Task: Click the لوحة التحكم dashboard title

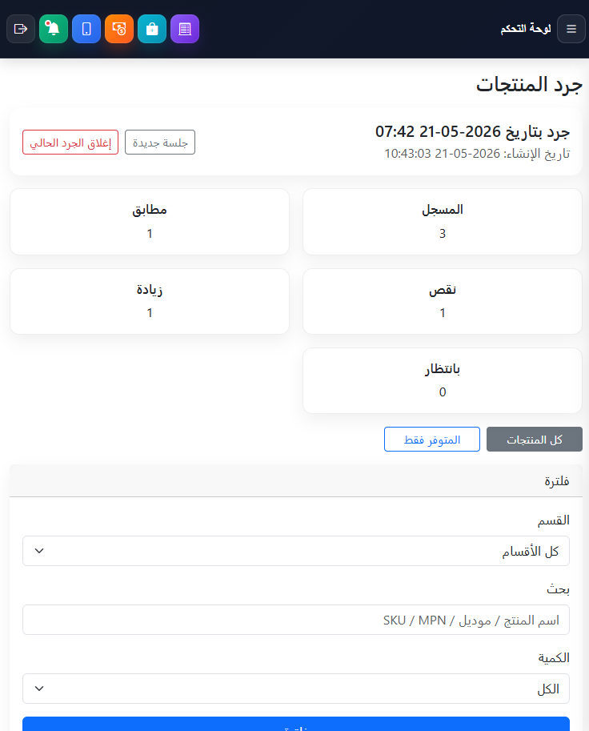Action: [526, 29]
